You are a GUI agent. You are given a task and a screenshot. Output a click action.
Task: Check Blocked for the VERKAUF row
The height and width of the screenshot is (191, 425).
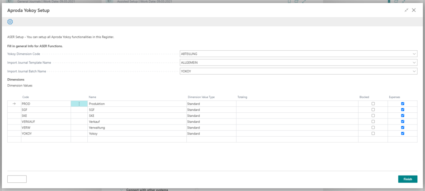[373, 122]
